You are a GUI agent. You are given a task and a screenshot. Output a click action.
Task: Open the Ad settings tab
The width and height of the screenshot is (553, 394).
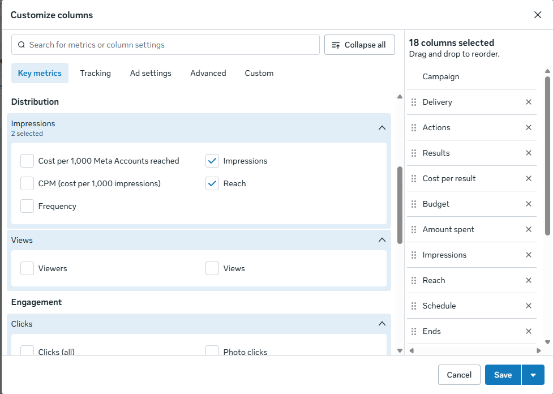(151, 73)
